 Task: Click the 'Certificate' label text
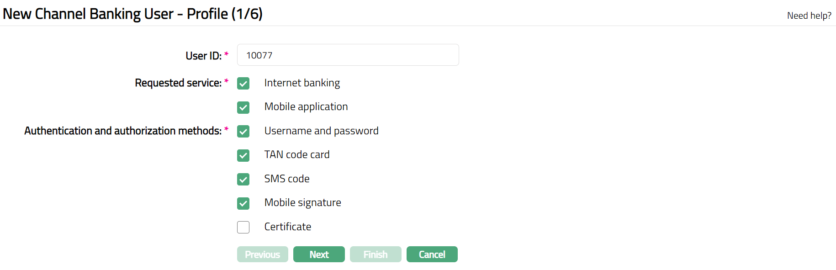tap(288, 227)
